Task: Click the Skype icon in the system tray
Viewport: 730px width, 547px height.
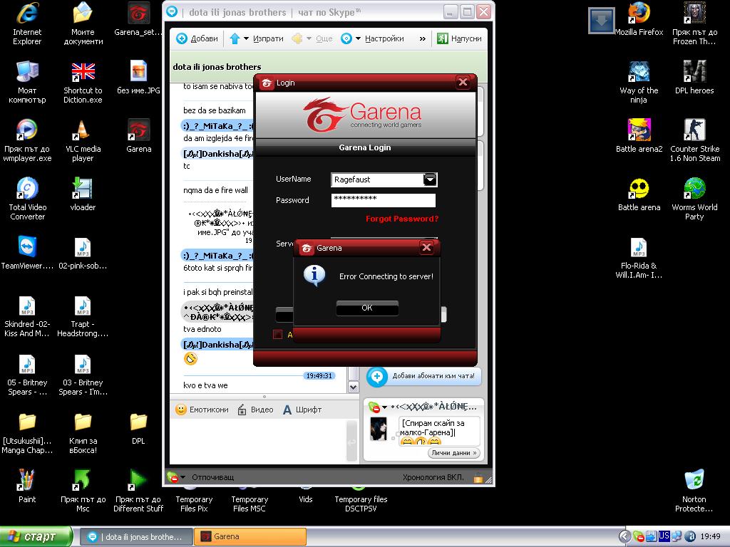Action: (638, 536)
